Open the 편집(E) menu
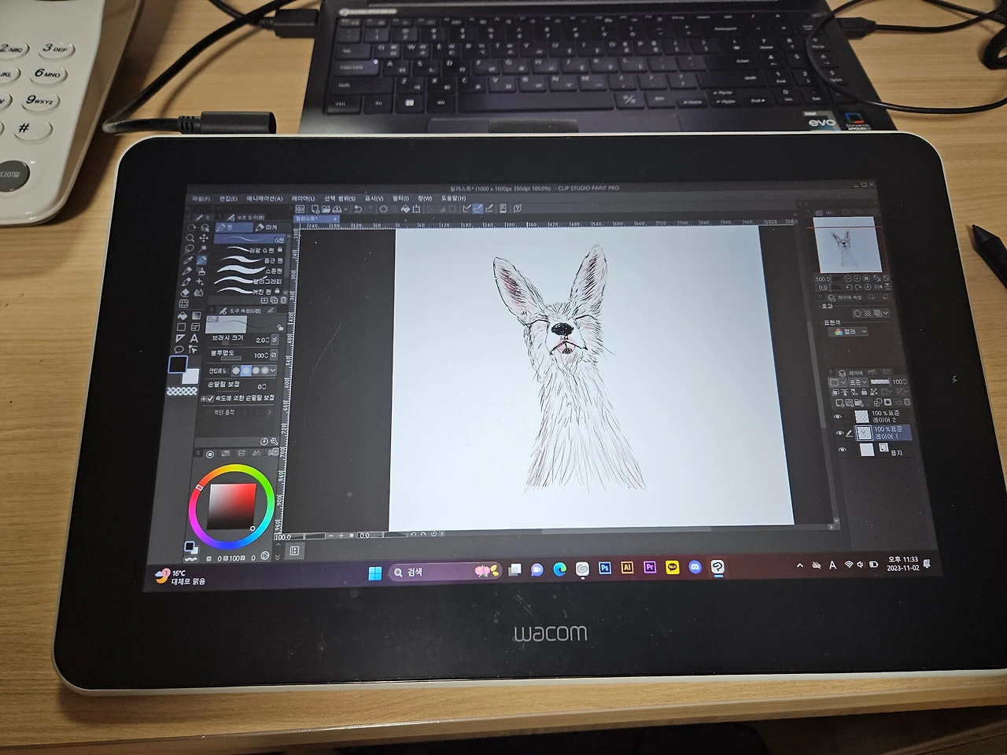Viewport: 1007px width, 755px height. pos(229,199)
